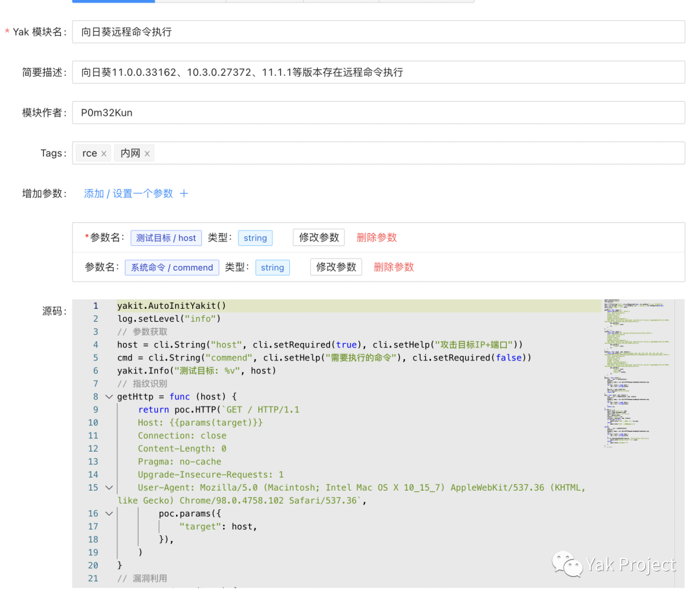The height and width of the screenshot is (598, 699).
Task: Click the "target": host, line
Action: (x=218, y=526)
